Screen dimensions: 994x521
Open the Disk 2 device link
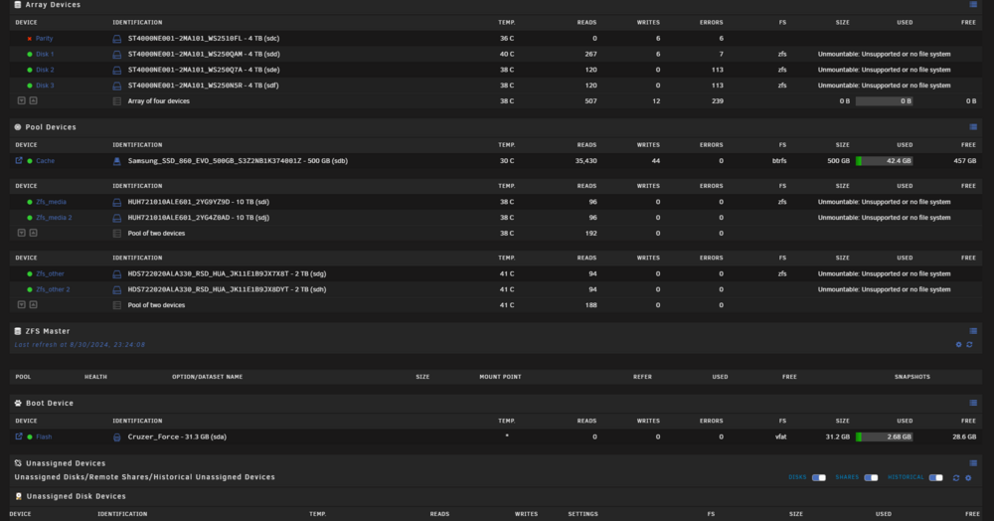point(45,70)
